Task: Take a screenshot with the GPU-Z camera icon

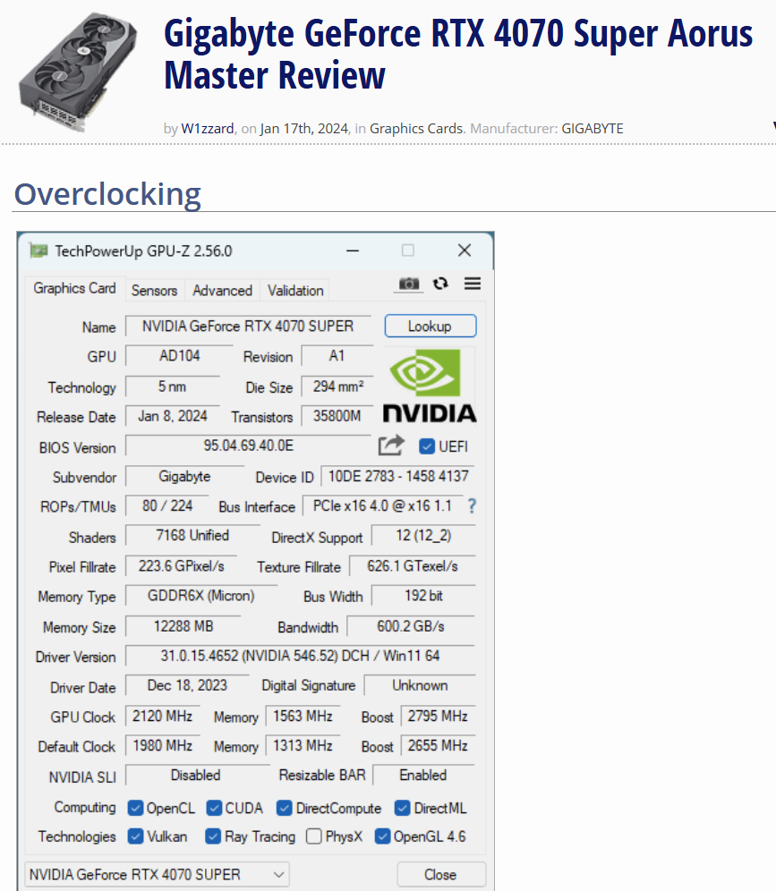Action: [x=408, y=284]
